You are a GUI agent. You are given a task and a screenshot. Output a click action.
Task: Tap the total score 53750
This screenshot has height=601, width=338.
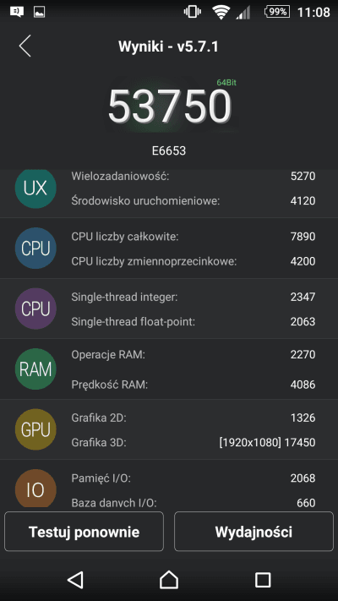pos(170,107)
